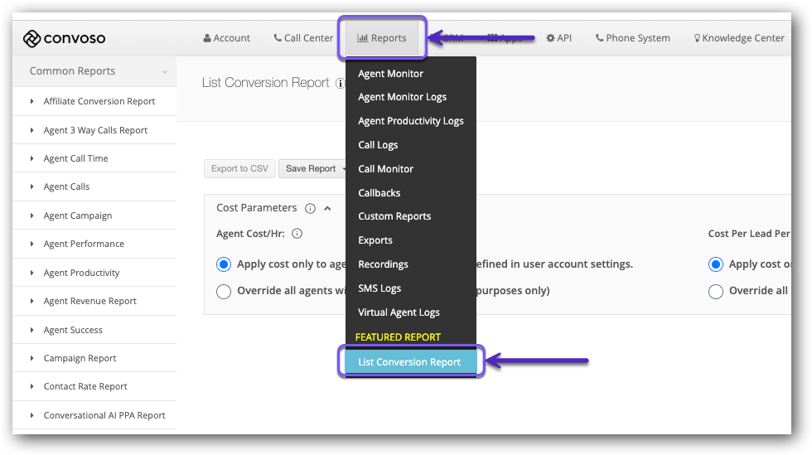Open Contact Rate Report in sidebar

(85, 386)
